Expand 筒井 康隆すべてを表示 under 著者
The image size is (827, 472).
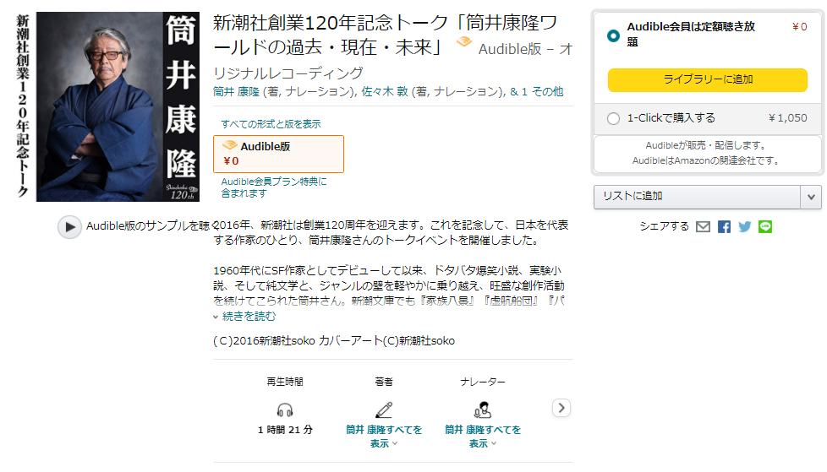coord(383,437)
